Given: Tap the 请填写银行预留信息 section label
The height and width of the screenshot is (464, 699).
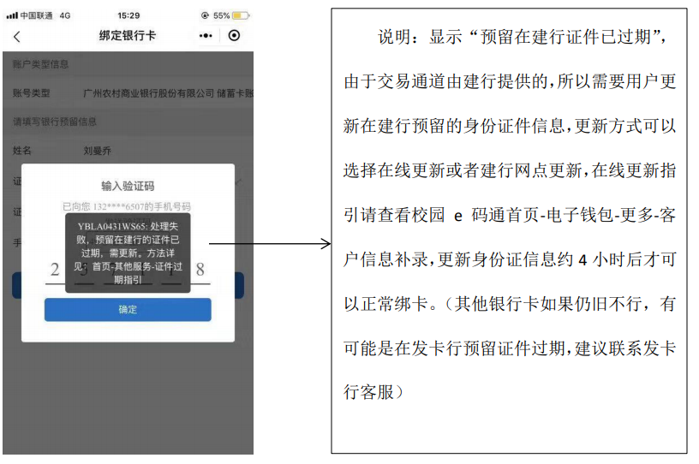Looking at the screenshot, I should point(54,122).
